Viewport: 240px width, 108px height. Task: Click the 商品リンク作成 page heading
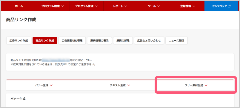point(21,20)
